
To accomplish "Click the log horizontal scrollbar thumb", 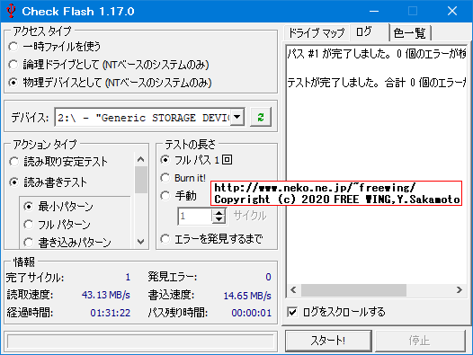I will pyautogui.click(x=353, y=290).
